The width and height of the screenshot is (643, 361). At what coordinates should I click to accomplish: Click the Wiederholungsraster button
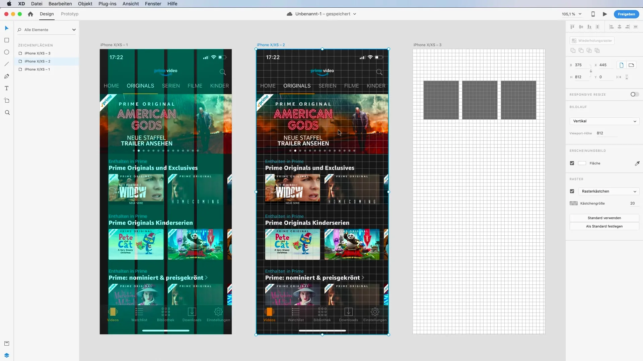click(x=592, y=41)
